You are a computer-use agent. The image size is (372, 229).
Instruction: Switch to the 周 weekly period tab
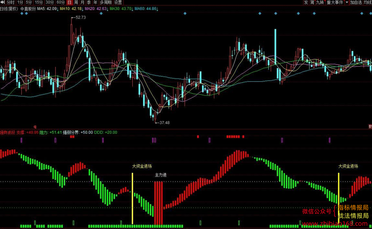[x=76, y=2]
